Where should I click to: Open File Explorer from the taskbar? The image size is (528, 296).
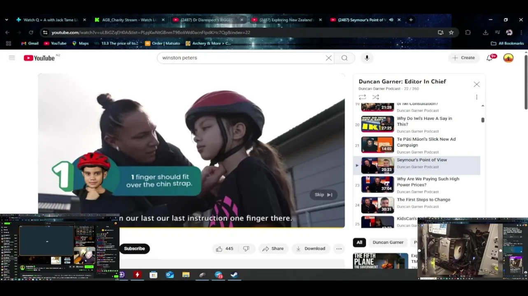tap(186, 275)
